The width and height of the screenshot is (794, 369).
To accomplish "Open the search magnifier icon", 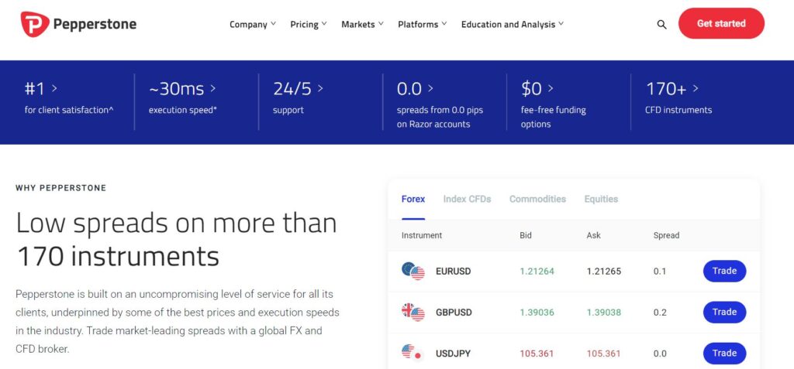I will coord(661,24).
